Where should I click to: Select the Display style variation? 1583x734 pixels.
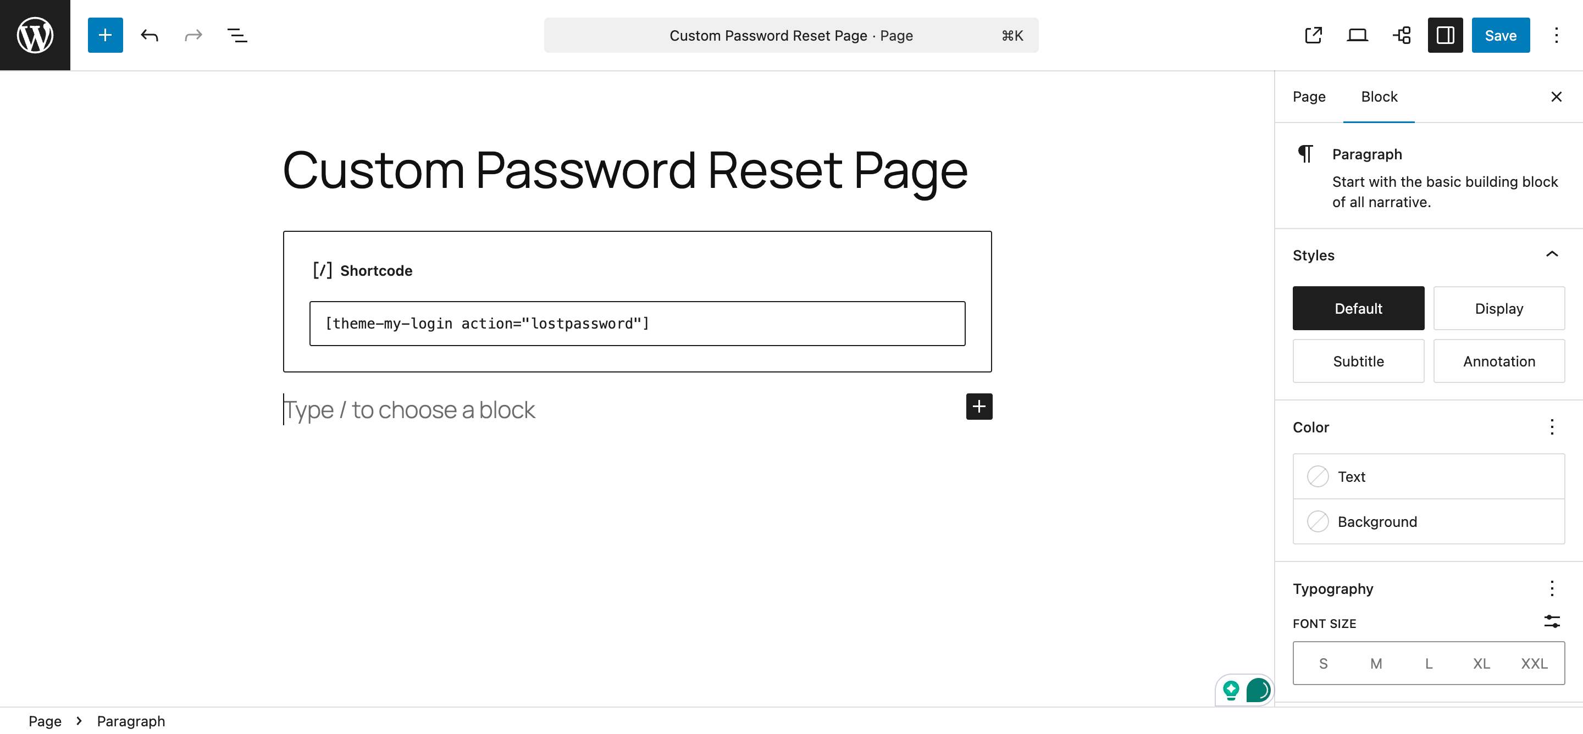(1499, 308)
